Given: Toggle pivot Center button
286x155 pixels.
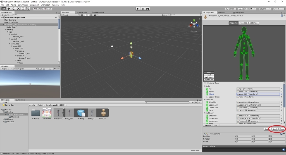Looking at the screenshot, I should (38, 9).
